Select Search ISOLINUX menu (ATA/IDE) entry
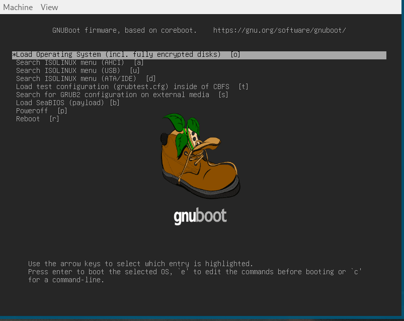The height and width of the screenshot is (321, 404). pos(86,78)
